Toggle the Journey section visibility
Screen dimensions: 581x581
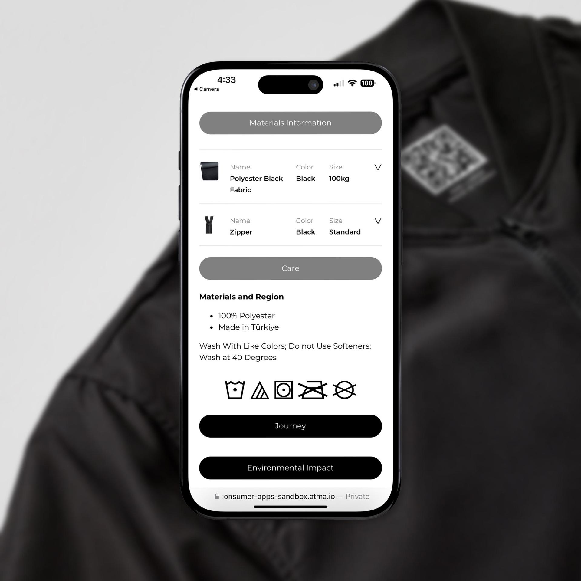pos(291,426)
